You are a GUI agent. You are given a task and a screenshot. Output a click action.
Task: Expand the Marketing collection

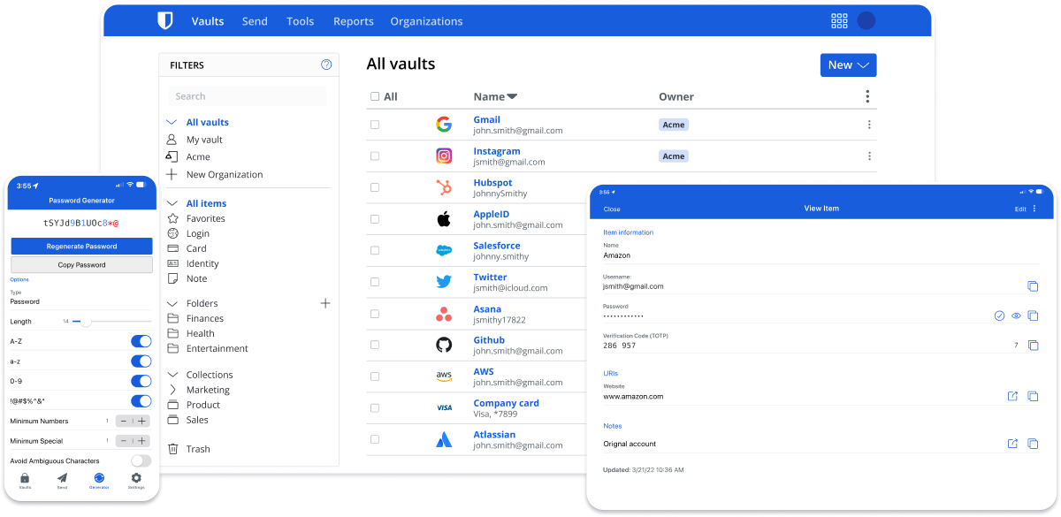(x=172, y=390)
